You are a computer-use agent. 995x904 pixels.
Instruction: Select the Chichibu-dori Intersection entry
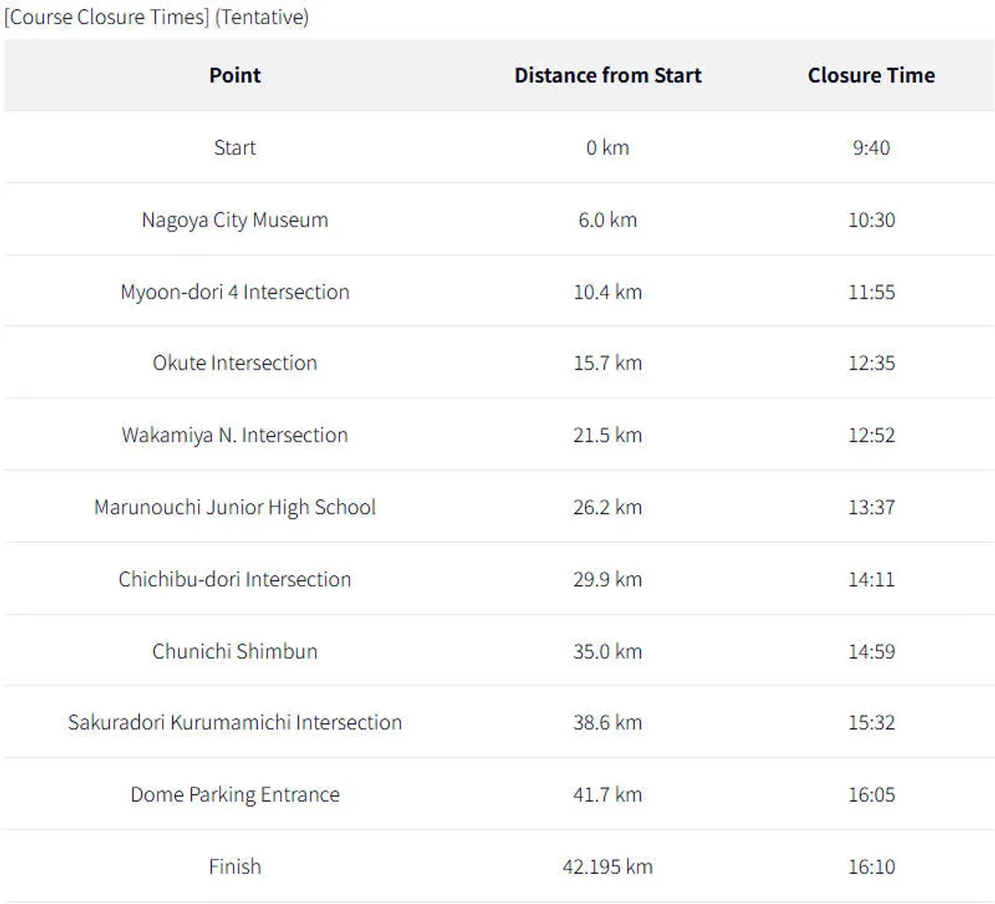coord(235,579)
